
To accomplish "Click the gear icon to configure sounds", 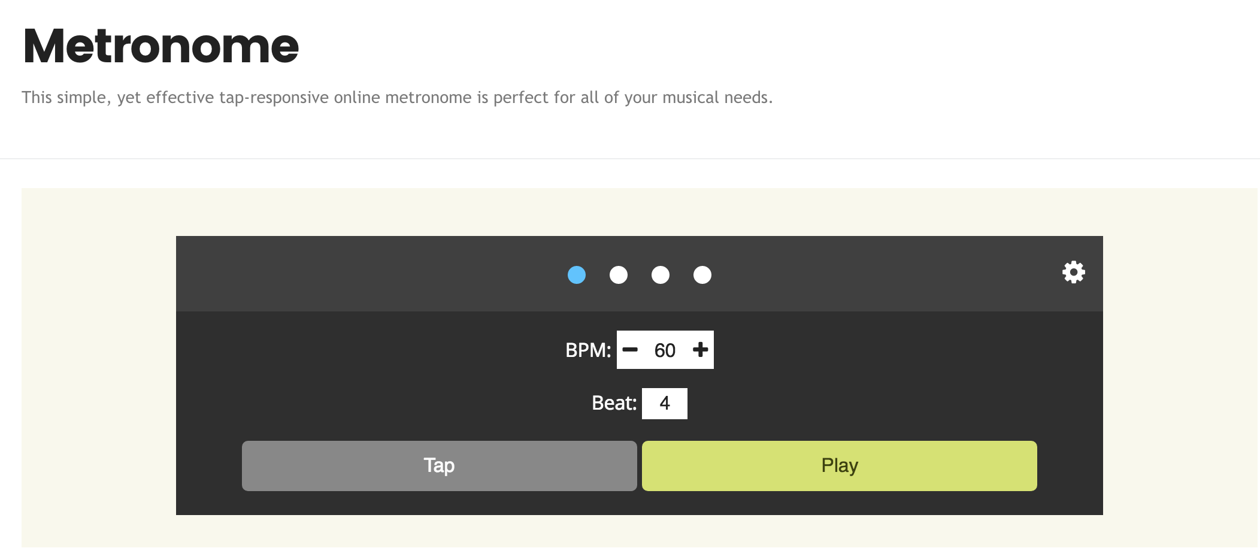I will coord(1073,273).
